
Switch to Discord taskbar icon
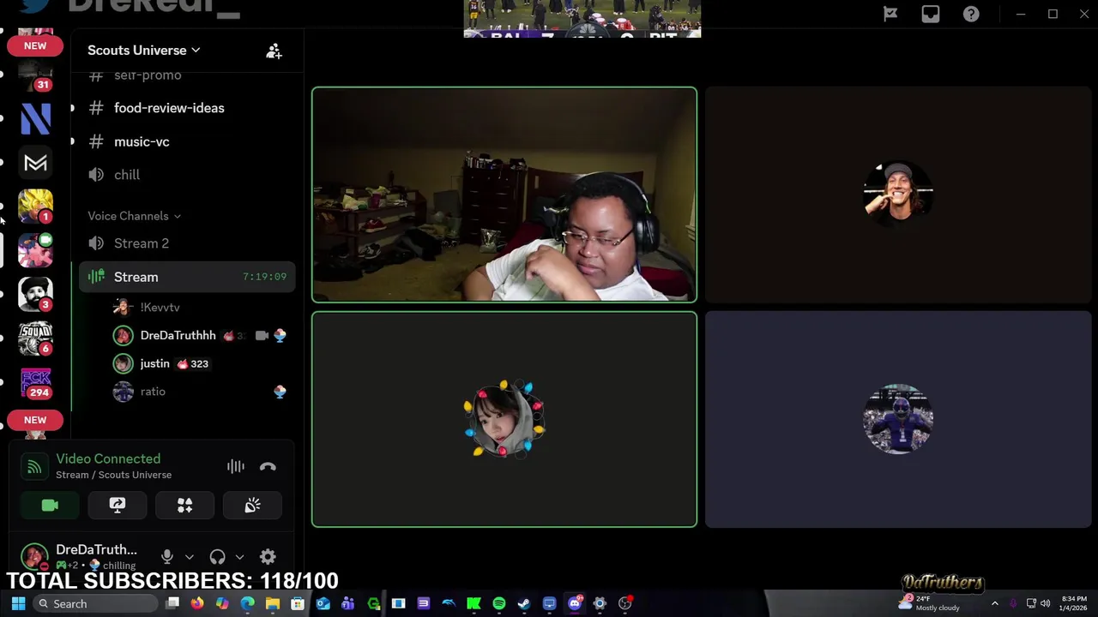pyautogui.click(x=575, y=603)
